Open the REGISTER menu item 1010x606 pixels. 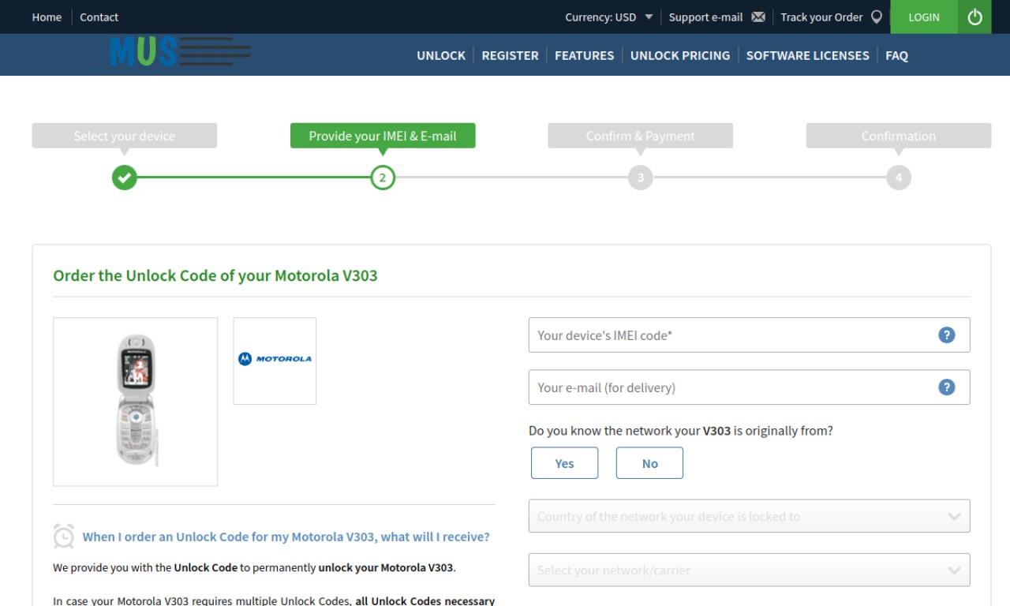(x=510, y=55)
